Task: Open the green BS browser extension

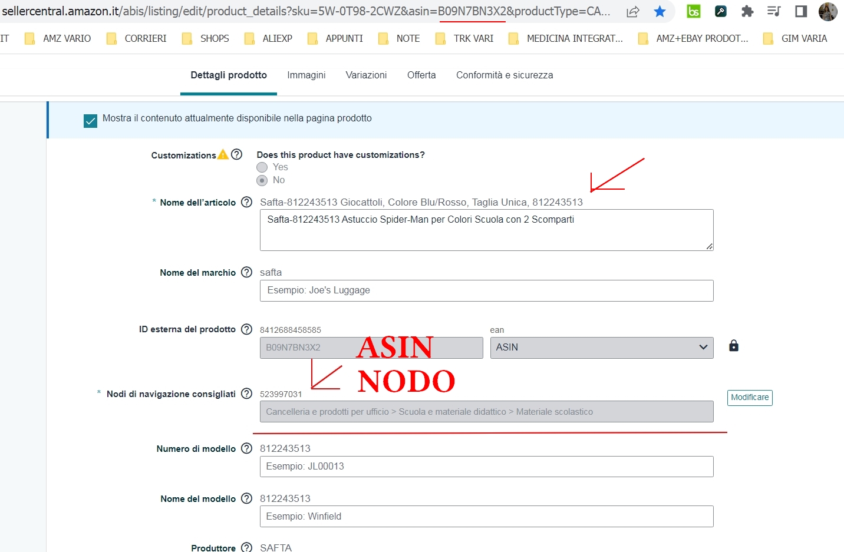Action: pyautogui.click(x=694, y=11)
